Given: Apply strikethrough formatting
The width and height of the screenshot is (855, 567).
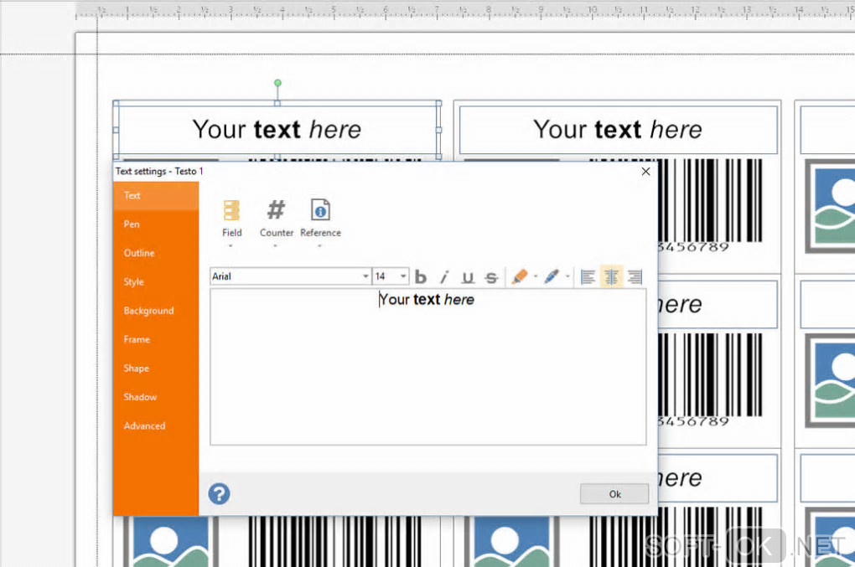Looking at the screenshot, I should 491,277.
